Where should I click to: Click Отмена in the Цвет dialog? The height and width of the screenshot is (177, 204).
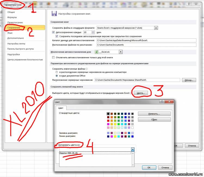pos(165,167)
